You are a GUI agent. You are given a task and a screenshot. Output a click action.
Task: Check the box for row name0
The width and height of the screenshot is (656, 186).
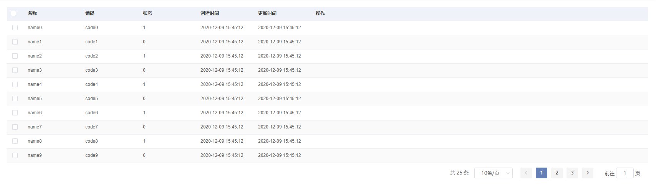point(15,28)
